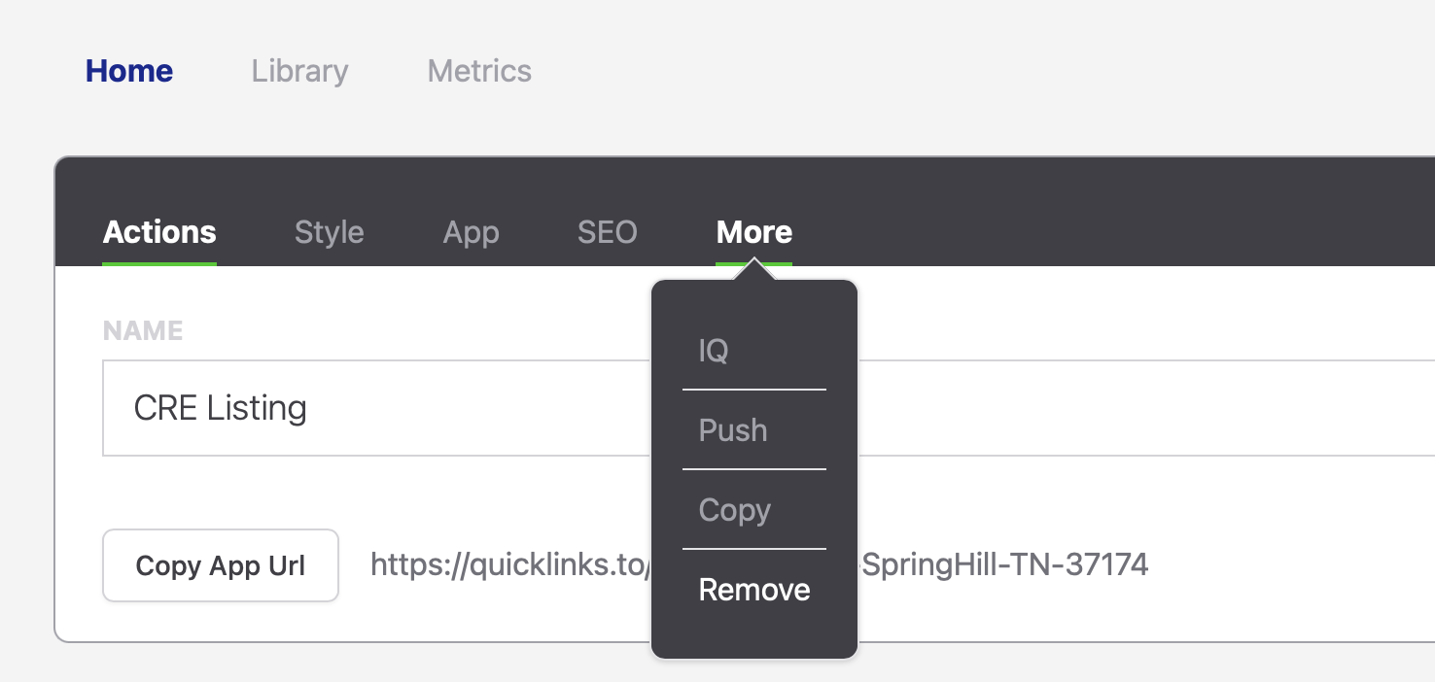Click the quicklinks.to app URL text

pos(506,564)
